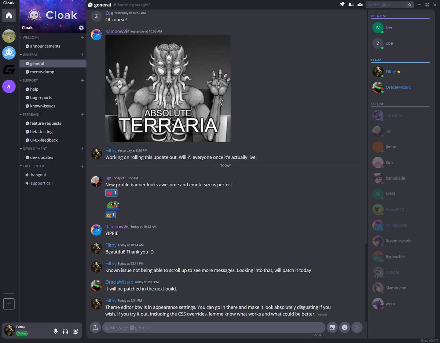Click OracleWizard's name on 1:06 PM message
440x343 pixels.
(119, 282)
